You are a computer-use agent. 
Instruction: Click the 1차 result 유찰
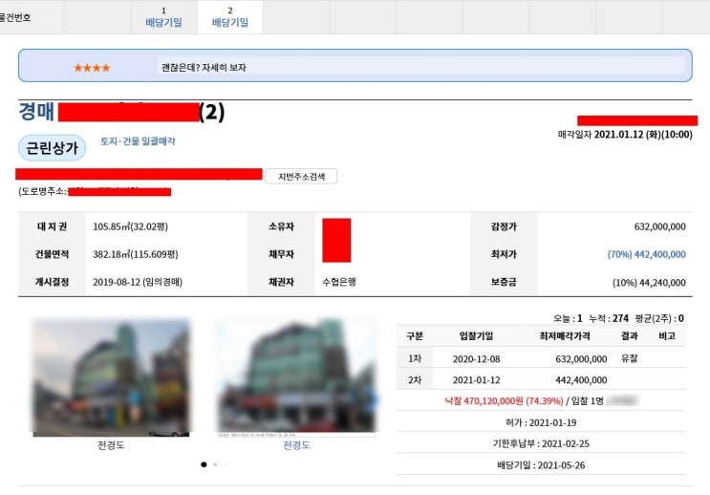click(x=629, y=358)
